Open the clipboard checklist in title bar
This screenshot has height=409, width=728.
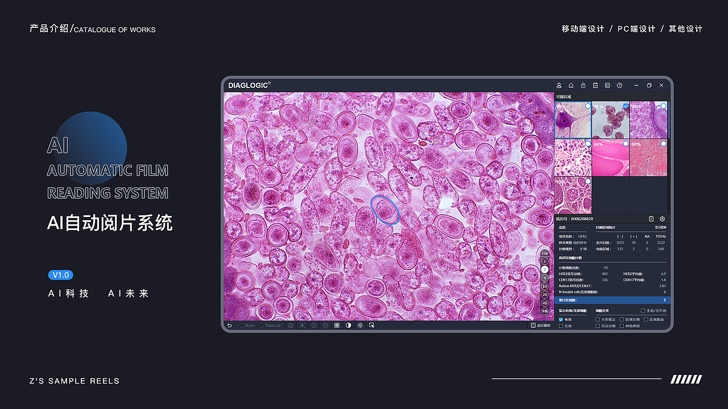[x=595, y=85]
